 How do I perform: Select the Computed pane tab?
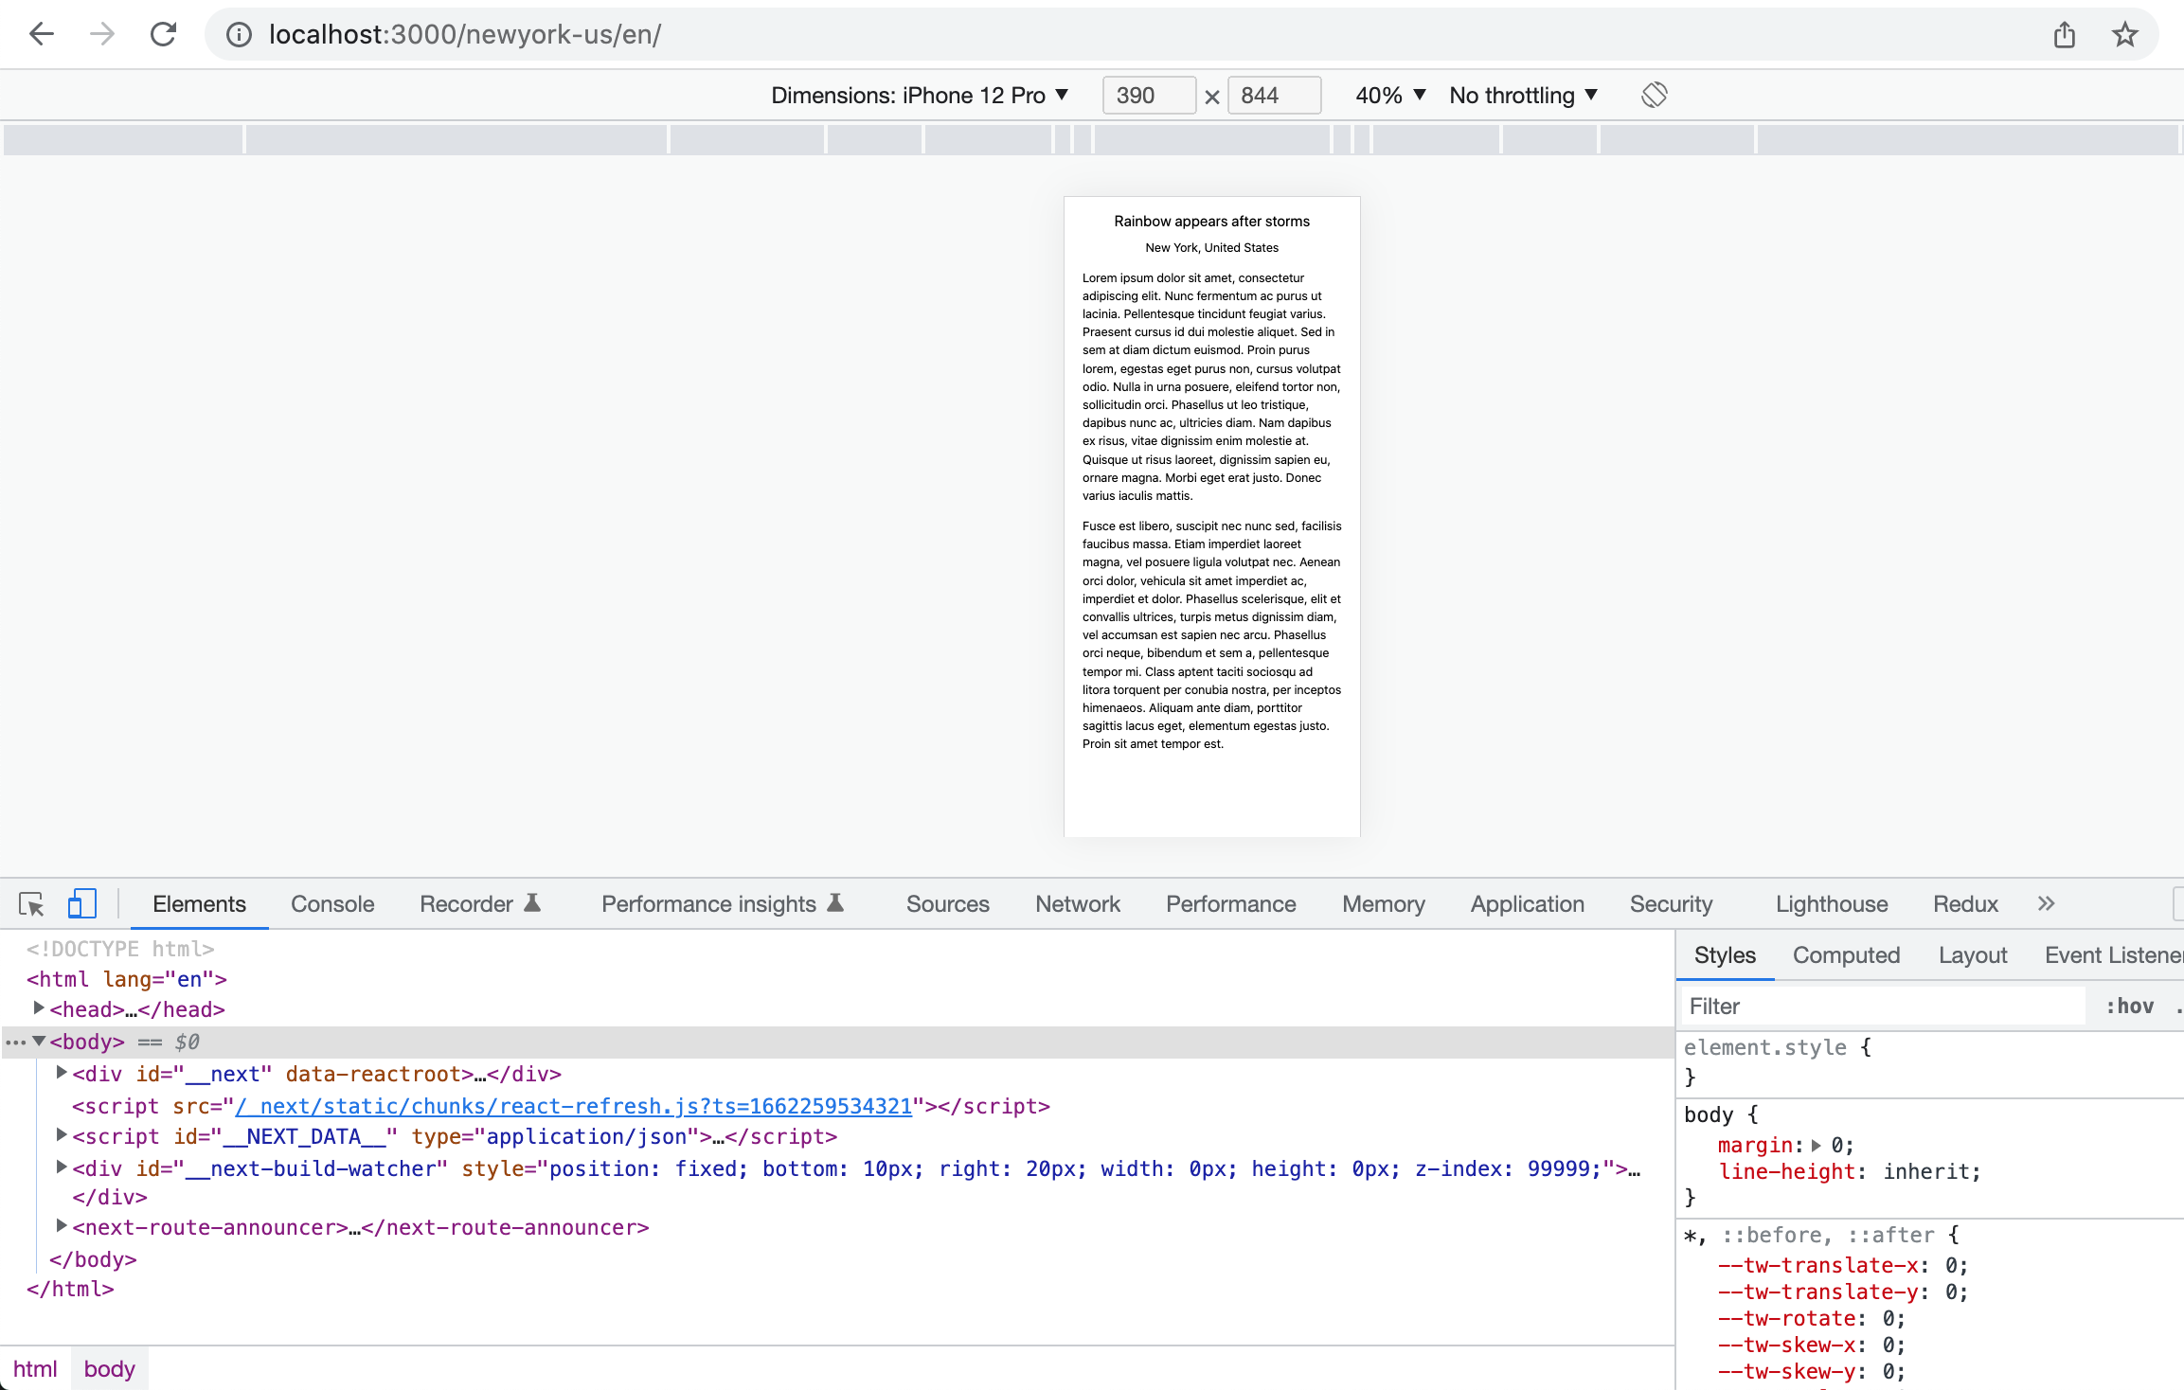click(1846, 955)
